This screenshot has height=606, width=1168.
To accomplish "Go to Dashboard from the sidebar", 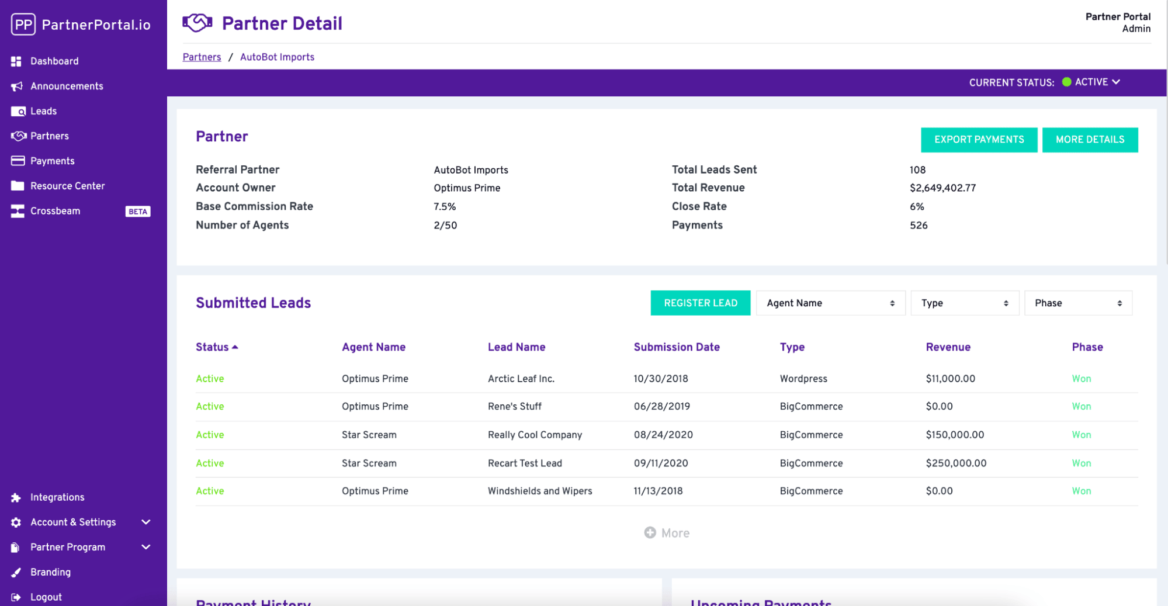I will pos(54,61).
